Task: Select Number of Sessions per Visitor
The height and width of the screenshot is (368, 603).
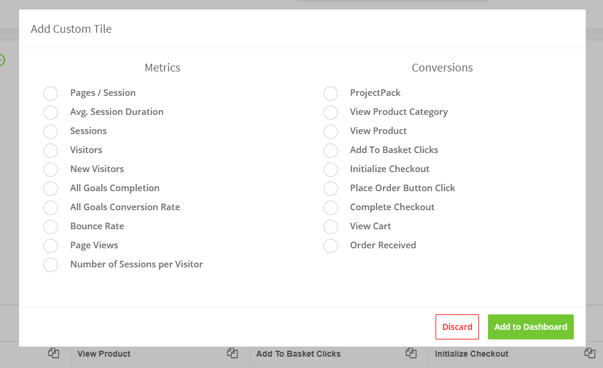Action: (51, 265)
